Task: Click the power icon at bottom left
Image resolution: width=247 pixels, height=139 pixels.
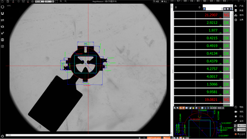Action: click(2, 136)
